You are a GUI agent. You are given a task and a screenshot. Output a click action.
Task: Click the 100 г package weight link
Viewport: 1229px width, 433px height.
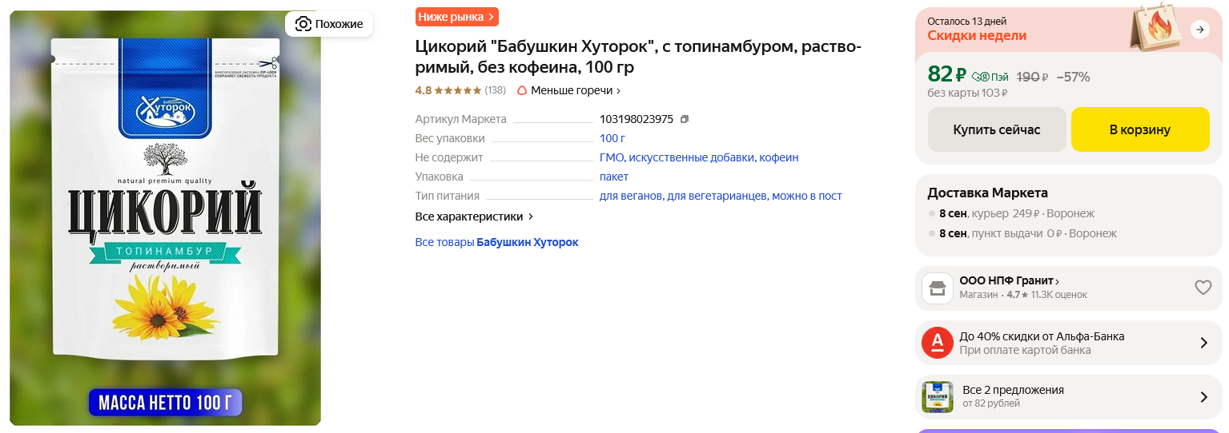tap(612, 138)
